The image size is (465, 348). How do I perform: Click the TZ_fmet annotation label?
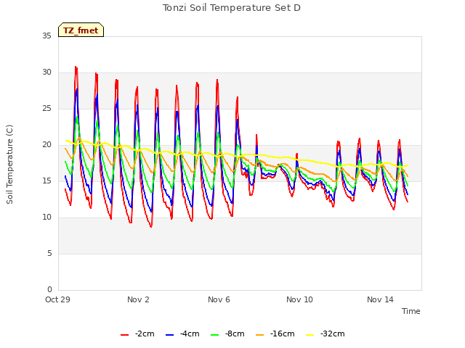81,30
